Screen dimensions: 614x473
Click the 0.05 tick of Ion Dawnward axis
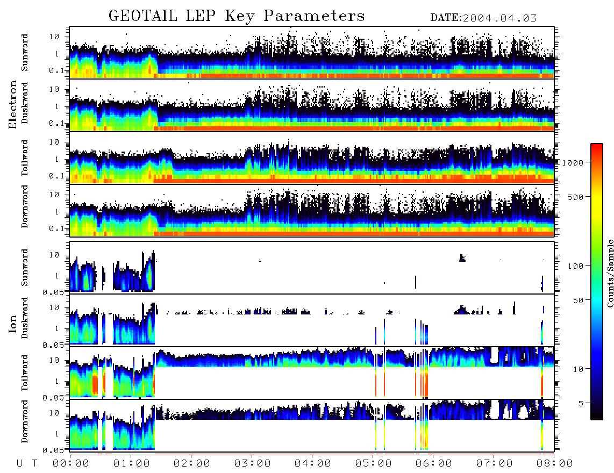[54, 450]
